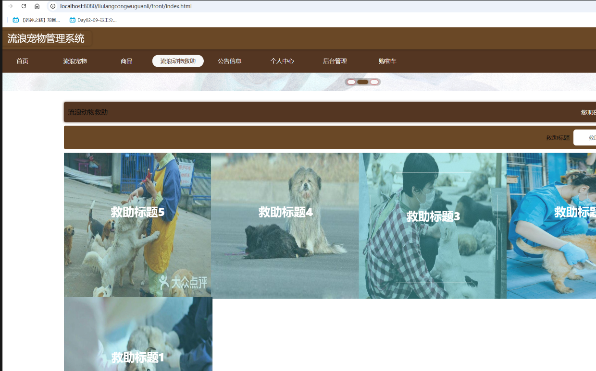Click the browser forward arrow
This screenshot has width=596, height=371.
pos(11,6)
